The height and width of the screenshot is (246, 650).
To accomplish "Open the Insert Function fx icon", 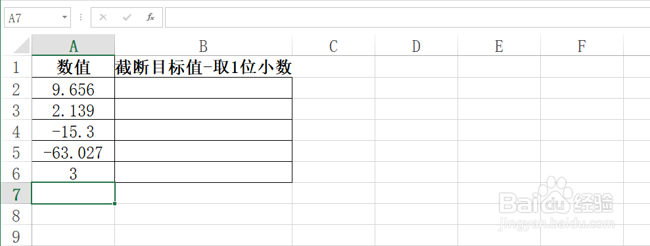I will (x=151, y=17).
